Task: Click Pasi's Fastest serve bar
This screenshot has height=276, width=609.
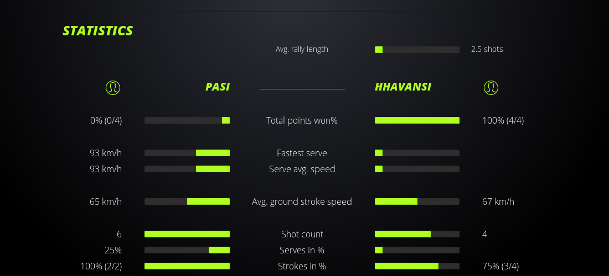Action: [187, 153]
